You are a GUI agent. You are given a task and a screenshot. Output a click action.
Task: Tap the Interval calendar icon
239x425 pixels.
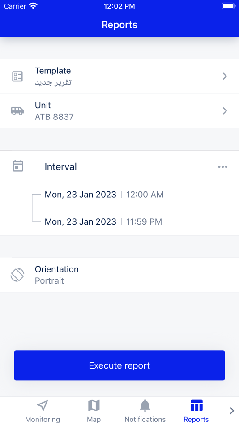click(x=18, y=166)
